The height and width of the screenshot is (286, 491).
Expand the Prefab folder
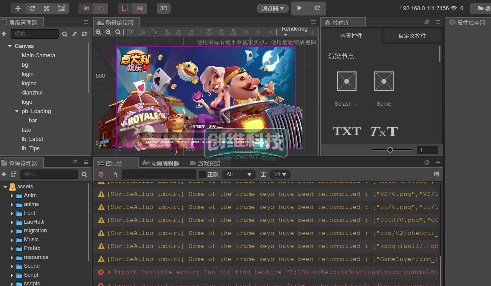point(12,249)
